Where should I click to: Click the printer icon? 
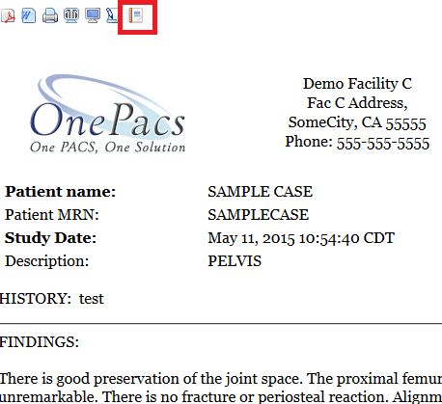point(50,15)
